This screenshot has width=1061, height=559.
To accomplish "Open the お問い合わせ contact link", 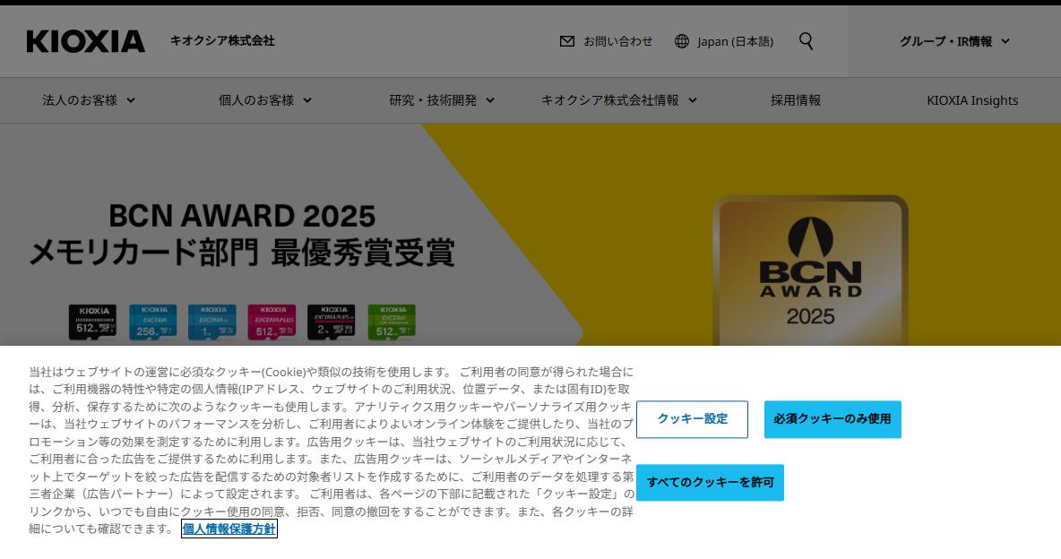I will (617, 41).
